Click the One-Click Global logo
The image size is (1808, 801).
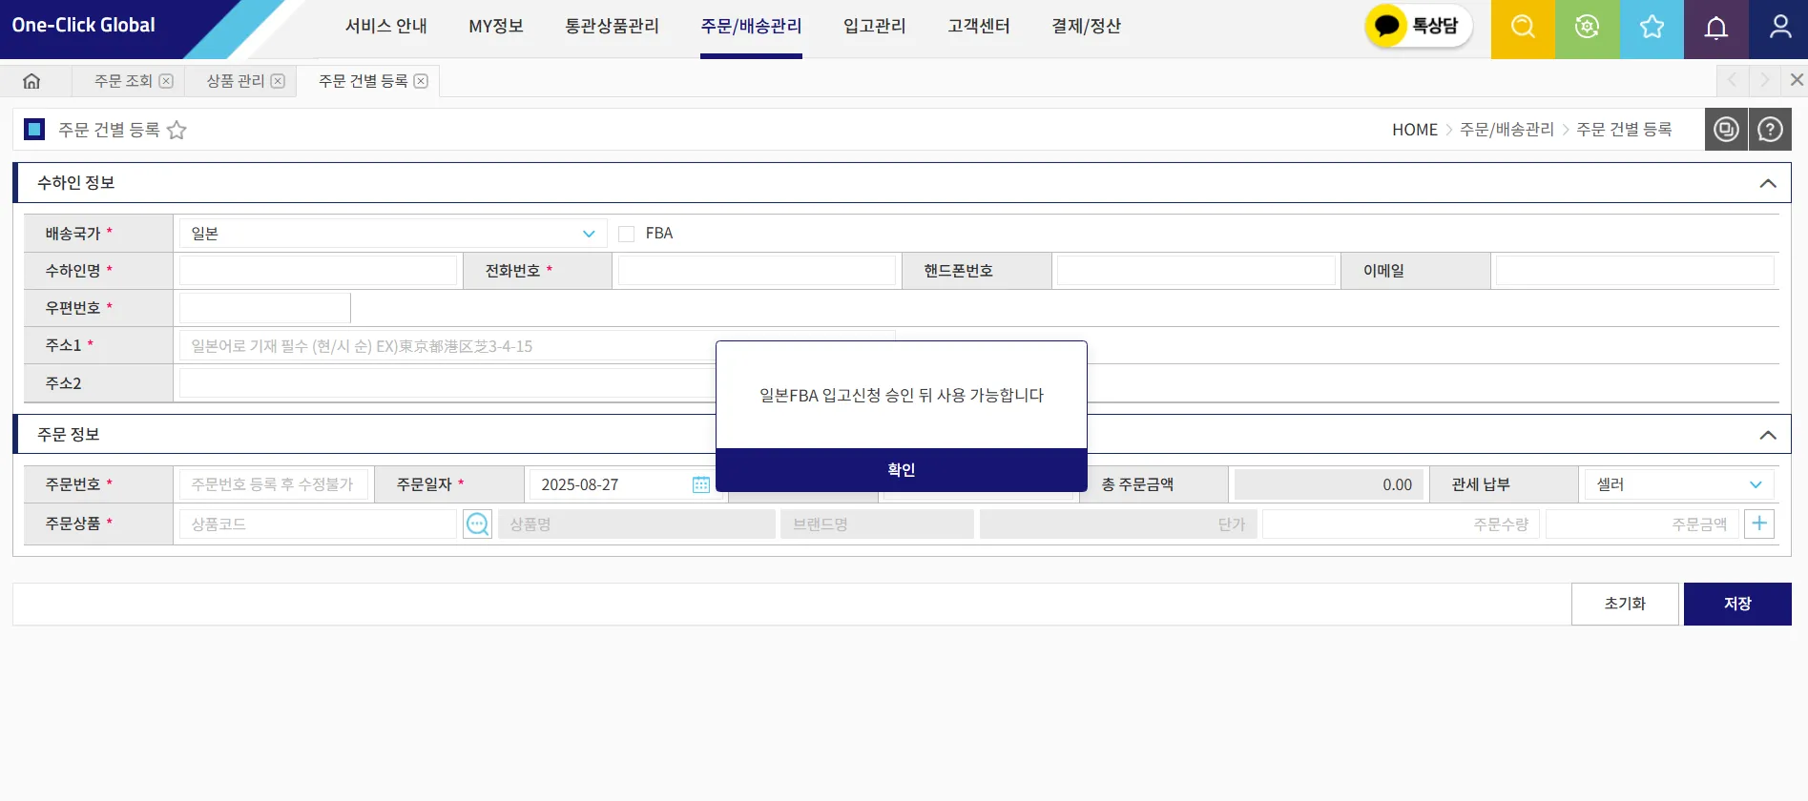click(84, 26)
